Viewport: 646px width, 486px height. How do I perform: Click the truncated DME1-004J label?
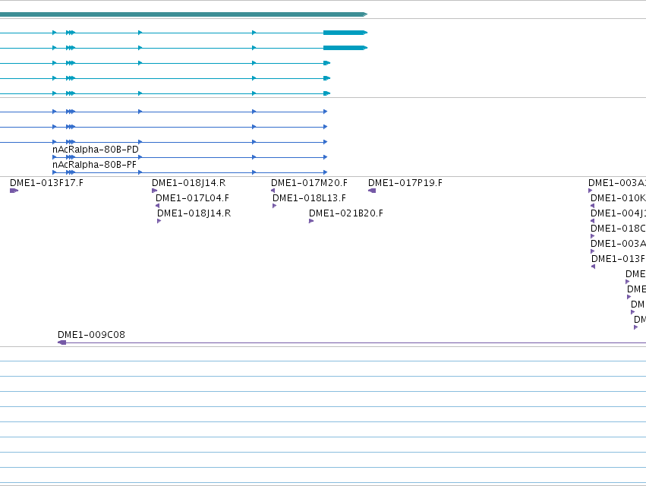point(618,213)
